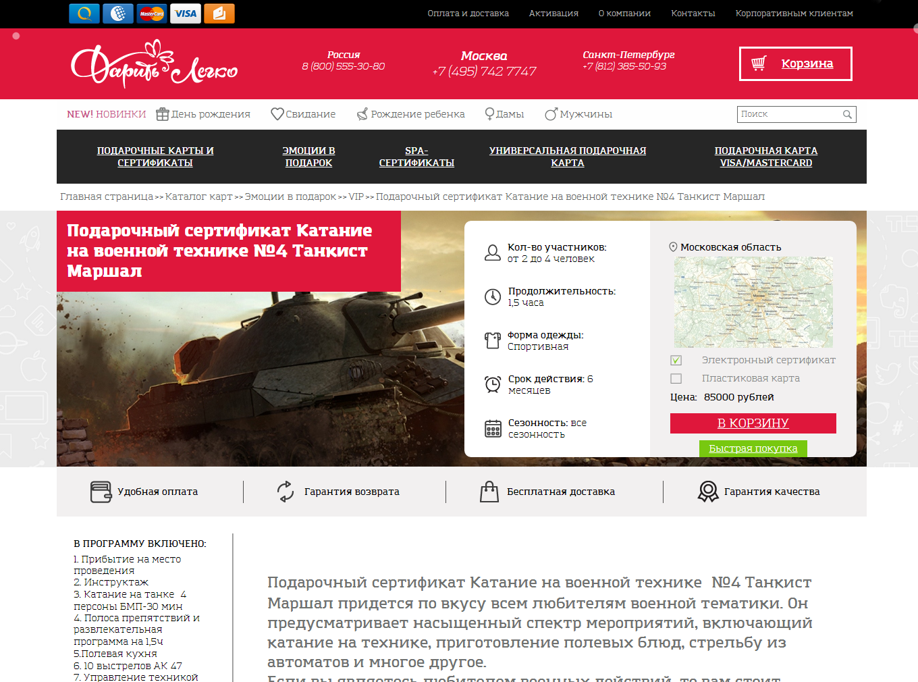Open Свидание category link
This screenshot has width=918, height=682.
[310, 114]
